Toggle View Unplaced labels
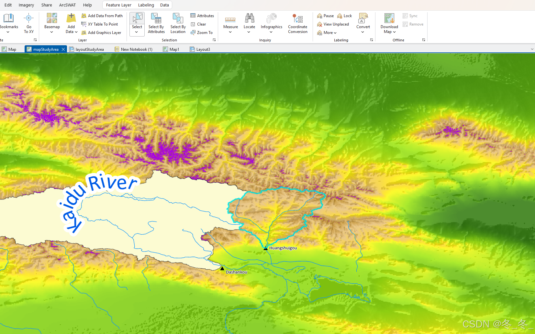This screenshot has height=334, width=535. (333, 24)
